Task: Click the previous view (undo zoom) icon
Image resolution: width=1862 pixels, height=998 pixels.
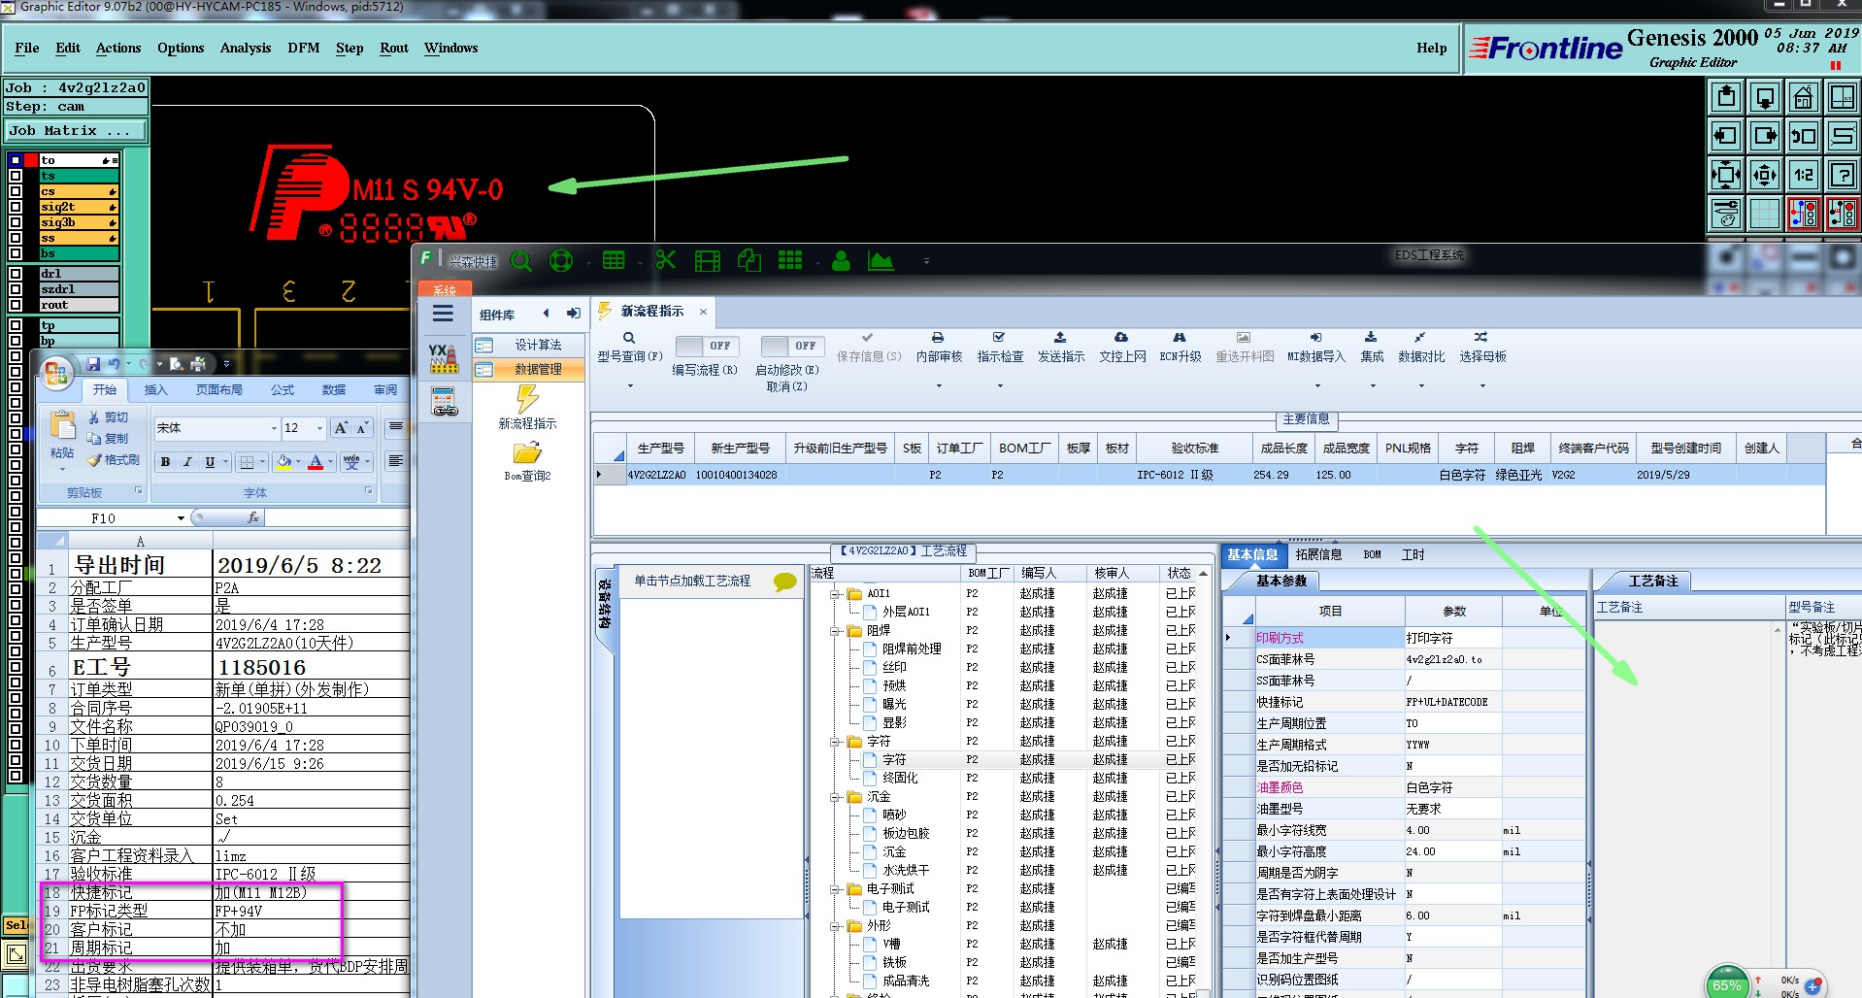Action: point(1803,136)
